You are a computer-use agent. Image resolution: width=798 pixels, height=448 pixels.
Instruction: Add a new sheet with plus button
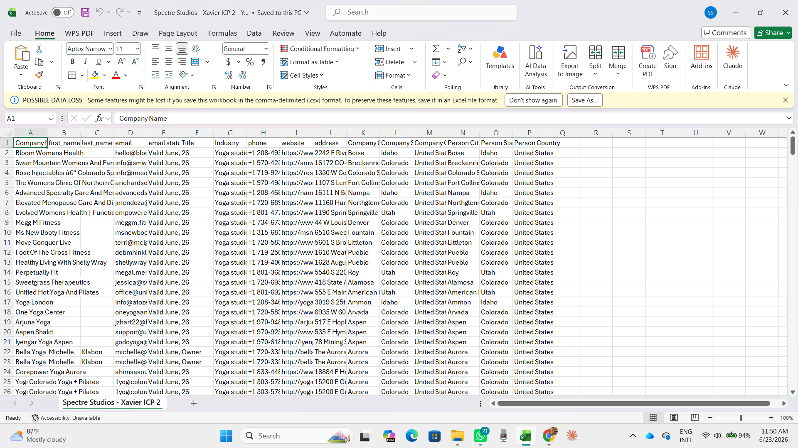(194, 403)
